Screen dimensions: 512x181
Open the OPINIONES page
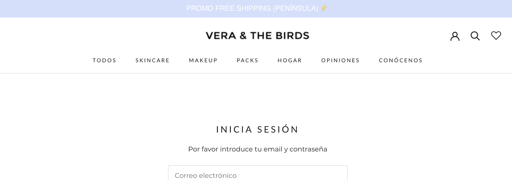pyautogui.click(x=340, y=60)
